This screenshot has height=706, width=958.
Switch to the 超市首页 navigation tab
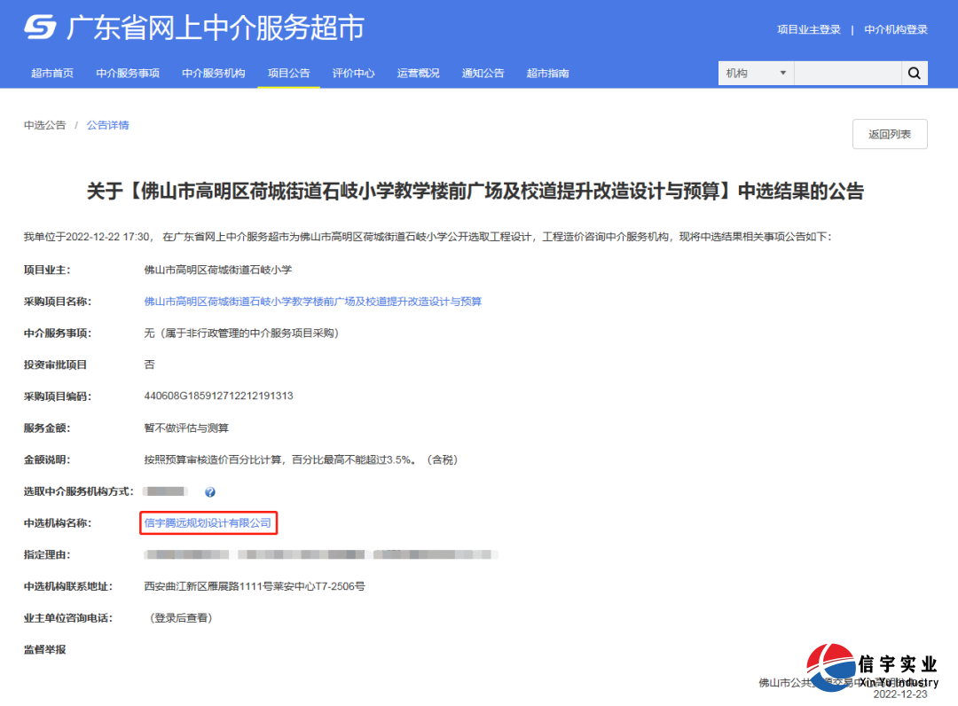51,73
